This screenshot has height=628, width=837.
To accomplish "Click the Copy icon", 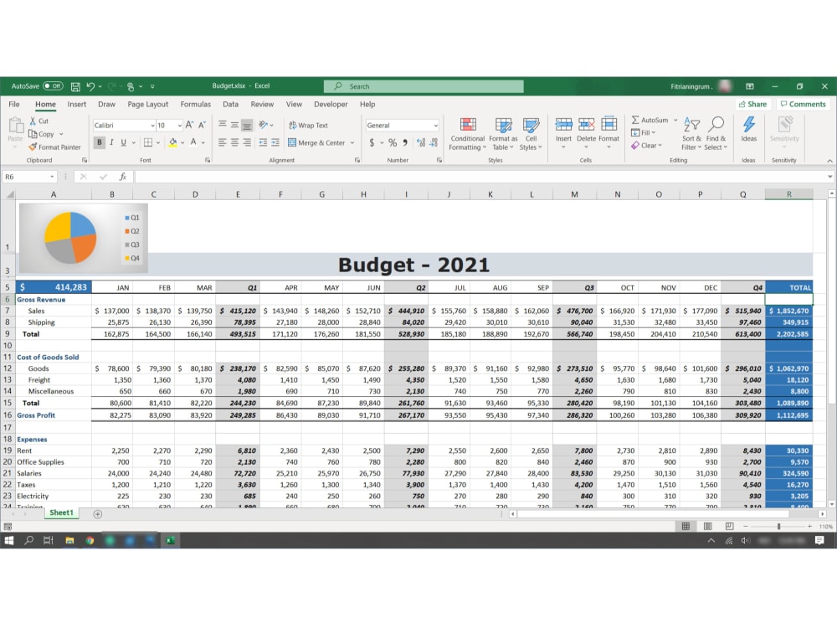I will point(33,134).
